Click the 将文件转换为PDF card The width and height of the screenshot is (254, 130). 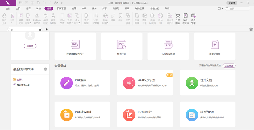[75, 46]
